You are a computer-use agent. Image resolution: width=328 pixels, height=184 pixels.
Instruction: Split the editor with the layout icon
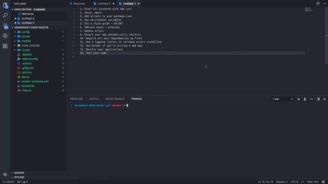pyautogui.click(x=318, y=4)
